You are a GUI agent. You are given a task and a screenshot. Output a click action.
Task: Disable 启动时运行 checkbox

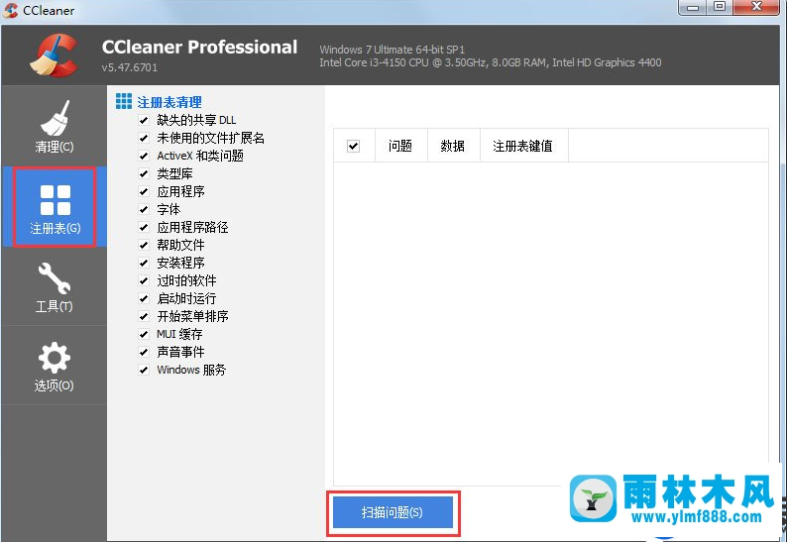(144, 298)
